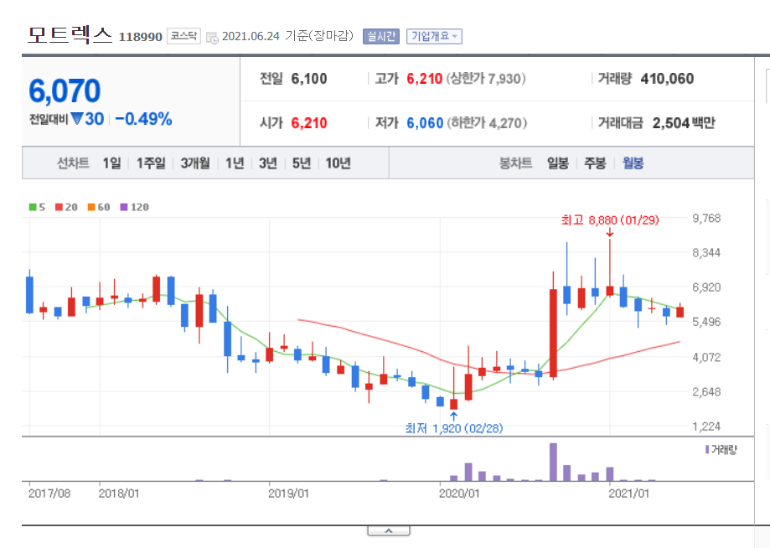Switch to 일봉 candle chart
This screenshot has width=770, height=548.
pos(558,163)
